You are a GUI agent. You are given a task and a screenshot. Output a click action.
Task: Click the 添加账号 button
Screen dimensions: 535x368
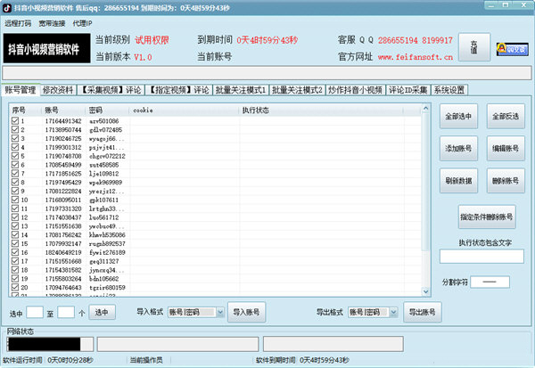click(458, 149)
